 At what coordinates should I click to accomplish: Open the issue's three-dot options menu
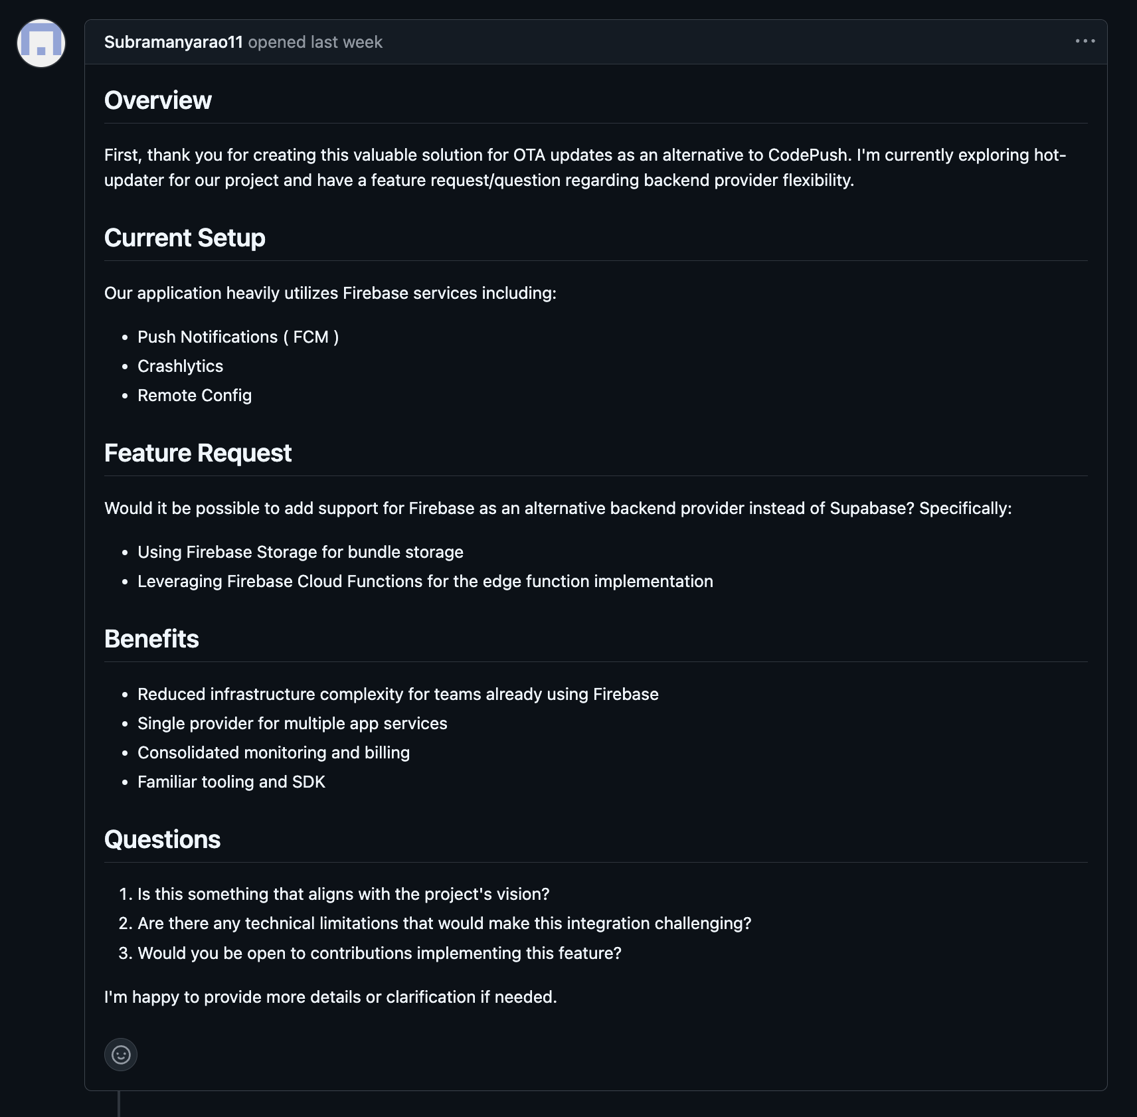coord(1085,41)
